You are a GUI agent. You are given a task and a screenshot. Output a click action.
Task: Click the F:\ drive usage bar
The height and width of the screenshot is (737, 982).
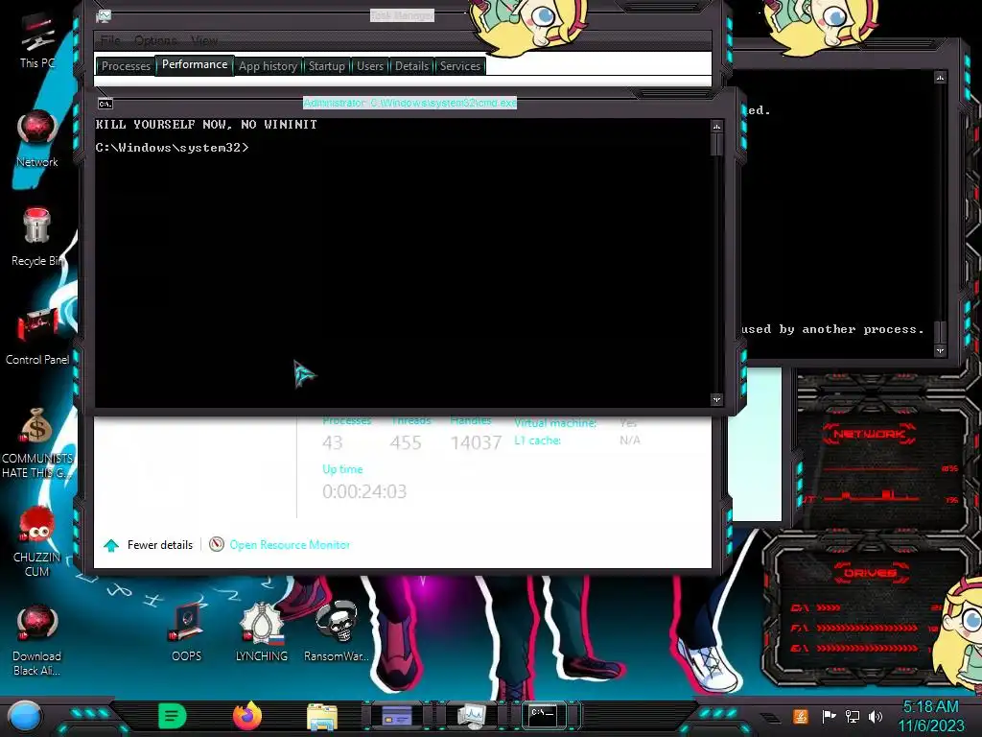867,628
